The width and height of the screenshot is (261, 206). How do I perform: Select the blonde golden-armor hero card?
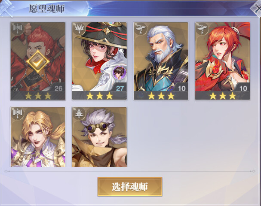point(38,137)
